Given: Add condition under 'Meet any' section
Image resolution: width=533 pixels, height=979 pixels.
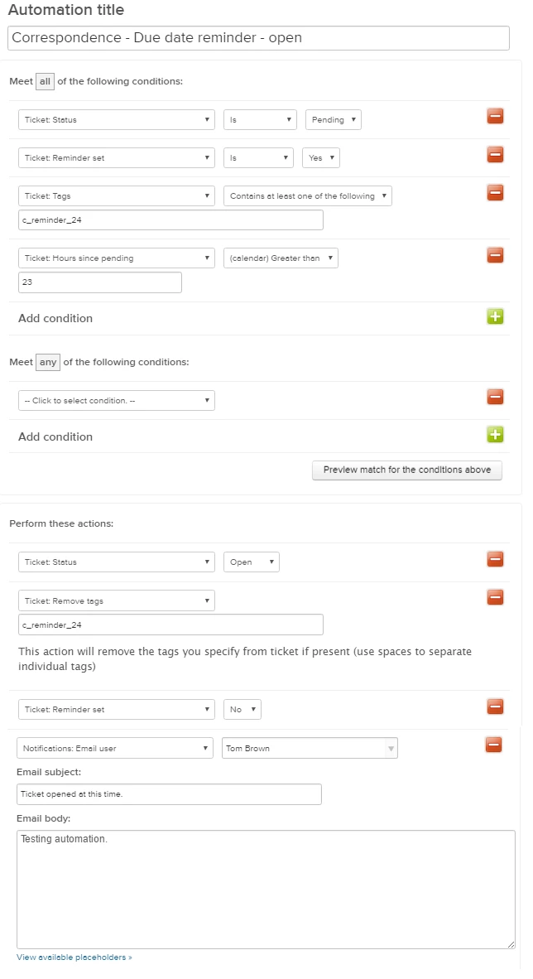Looking at the screenshot, I should (495, 435).
